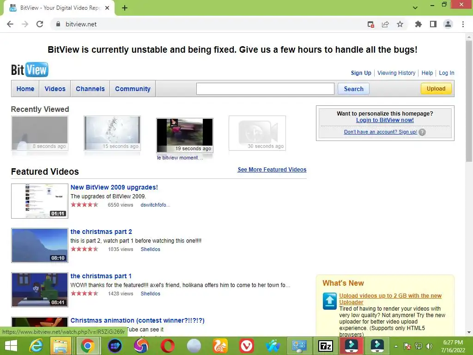Click the volume speaker tray icon
Viewport: 473px width, 355px height.
point(429,346)
